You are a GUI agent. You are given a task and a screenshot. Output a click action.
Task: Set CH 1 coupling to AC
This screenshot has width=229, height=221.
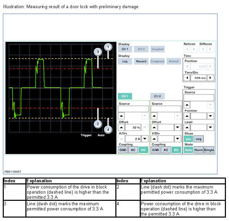132,150
